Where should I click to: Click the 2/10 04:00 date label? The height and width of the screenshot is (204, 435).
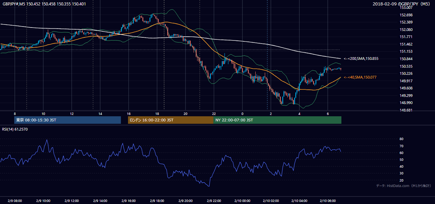pos(299,201)
